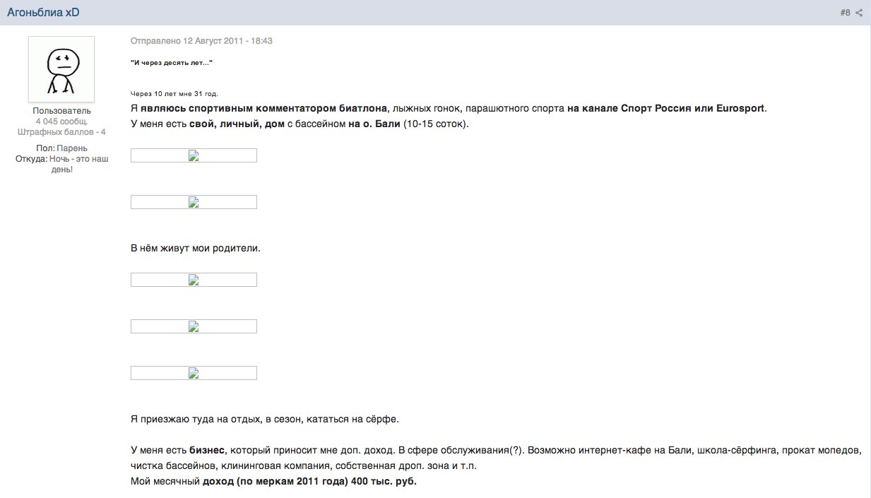Click the bold text 'на канале Спорт Россия или Eurosport'

tap(666, 109)
